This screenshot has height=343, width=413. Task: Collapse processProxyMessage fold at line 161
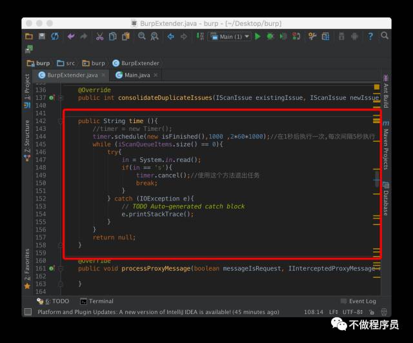61,268
